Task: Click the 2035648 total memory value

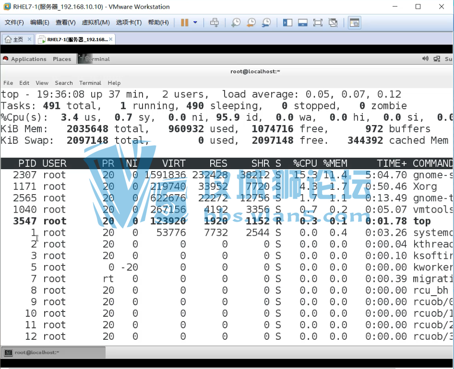Action: point(87,129)
